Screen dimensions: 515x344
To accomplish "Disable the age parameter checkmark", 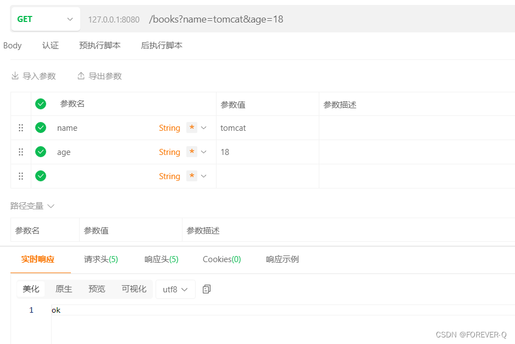I will click(40, 152).
